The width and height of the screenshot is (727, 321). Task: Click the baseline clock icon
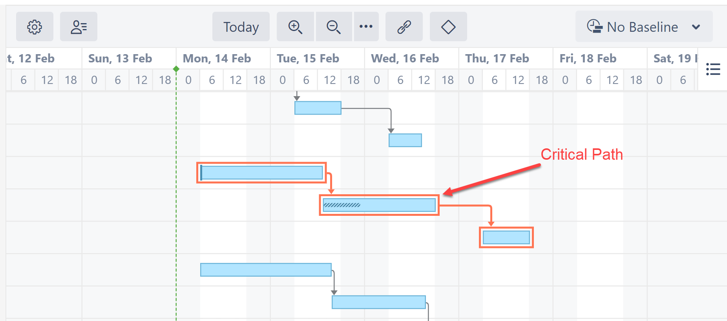[x=595, y=27]
